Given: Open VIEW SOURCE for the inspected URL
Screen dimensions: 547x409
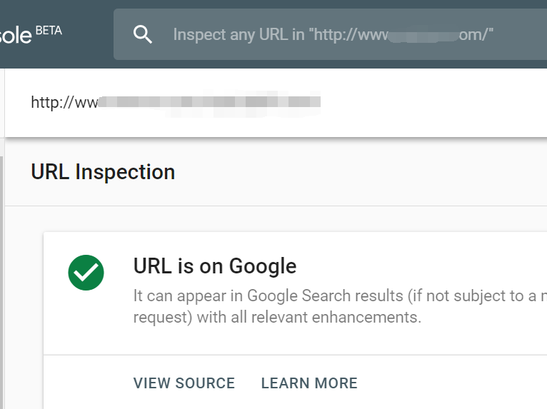Looking at the screenshot, I should (x=184, y=383).
